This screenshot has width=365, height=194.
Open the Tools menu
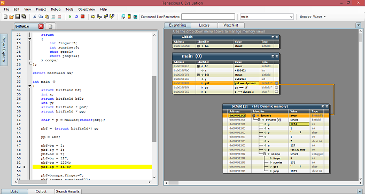coord(69,9)
